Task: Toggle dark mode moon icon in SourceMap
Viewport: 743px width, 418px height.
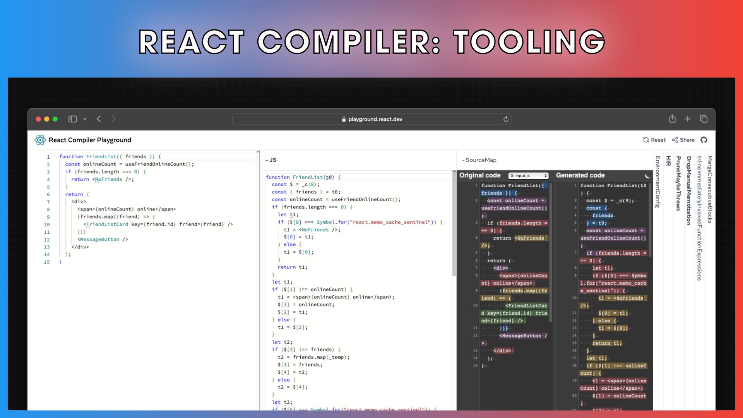Action: [x=647, y=176]
